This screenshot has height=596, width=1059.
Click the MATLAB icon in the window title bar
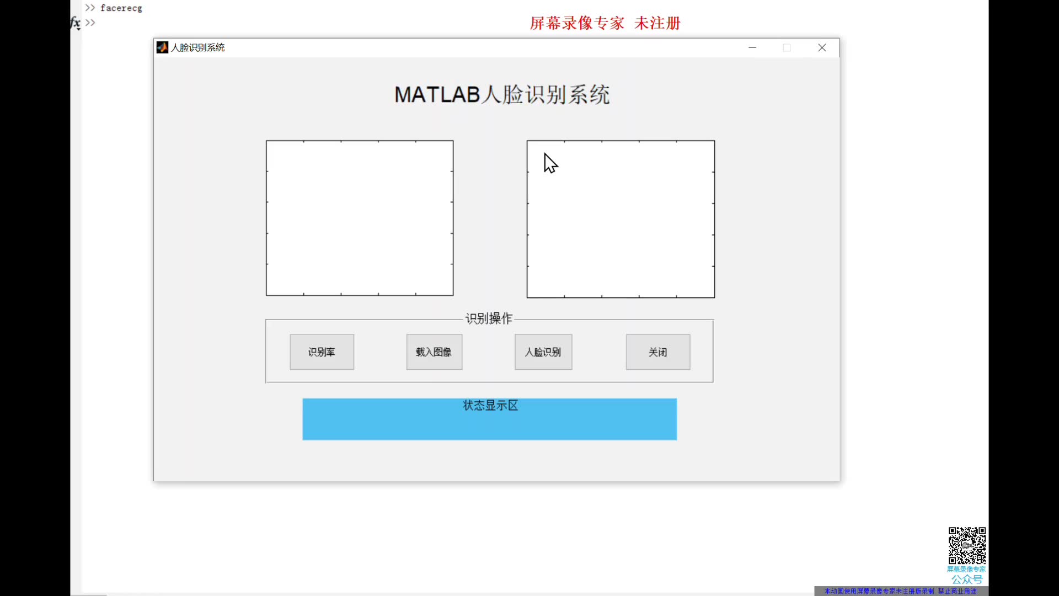[162, 47]
